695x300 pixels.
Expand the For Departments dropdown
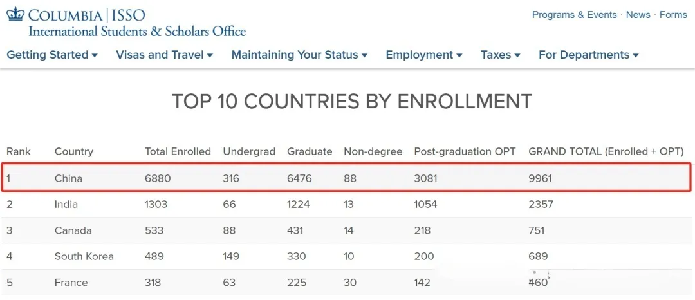pos(588,55)
